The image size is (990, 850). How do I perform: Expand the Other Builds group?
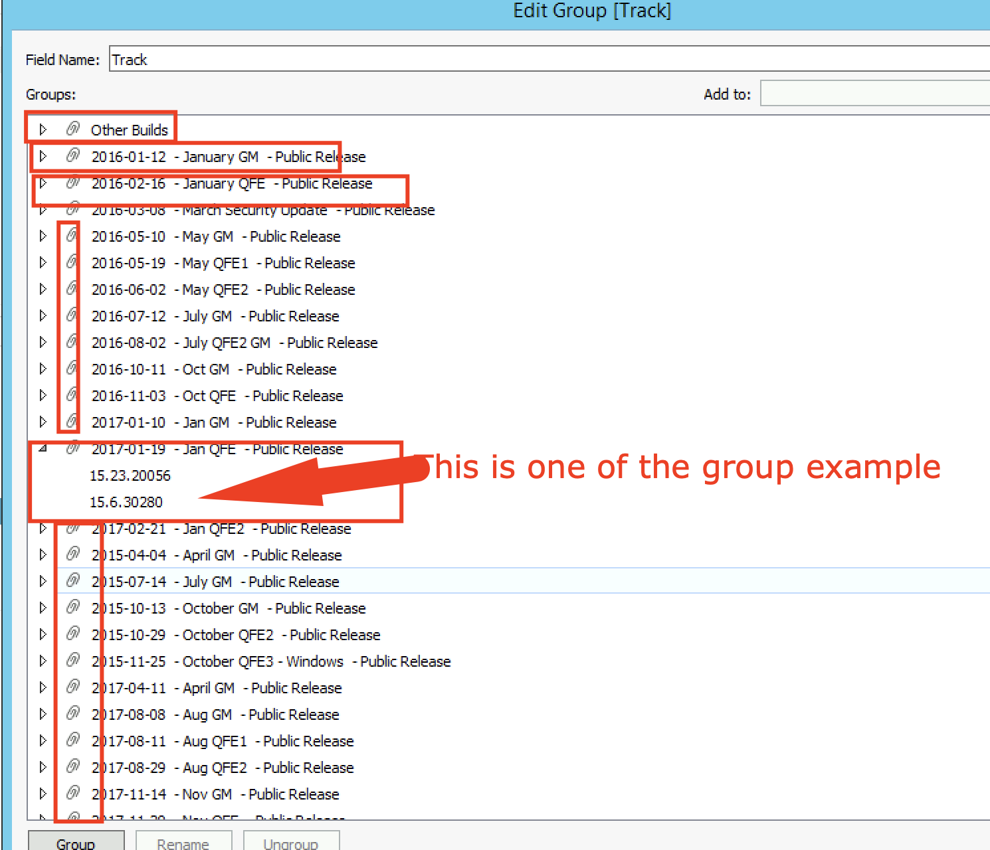coord(43,129)
